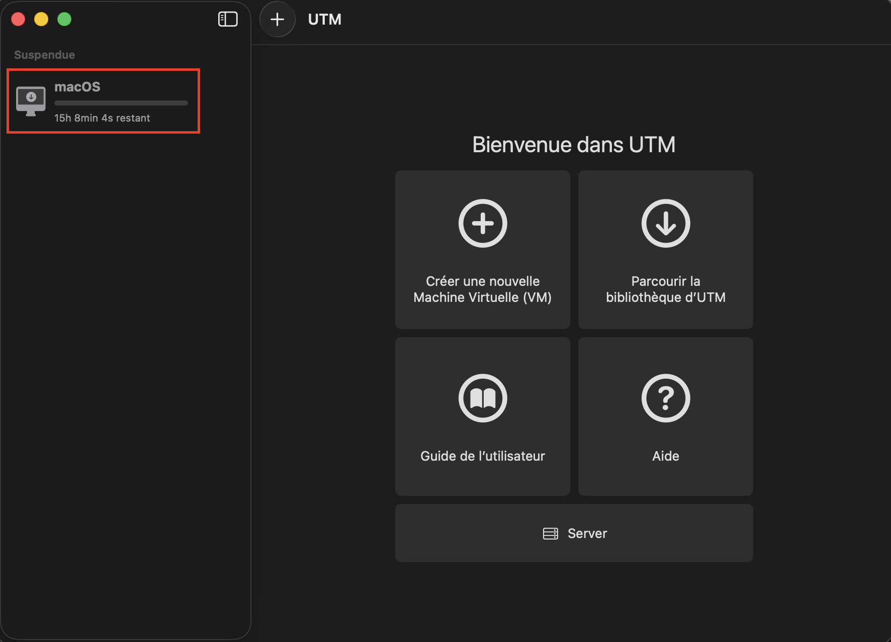Click the Suspendue section header
Image resolution: width=891 pixels, height=642 pixels.
tap(45, 55)
